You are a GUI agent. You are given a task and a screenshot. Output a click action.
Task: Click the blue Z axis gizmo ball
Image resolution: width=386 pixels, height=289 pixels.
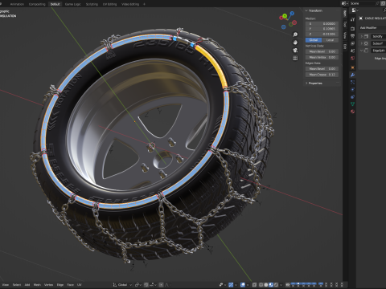coord(292,13)
